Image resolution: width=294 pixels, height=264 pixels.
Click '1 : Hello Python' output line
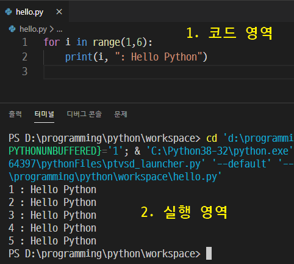[52, 189]
